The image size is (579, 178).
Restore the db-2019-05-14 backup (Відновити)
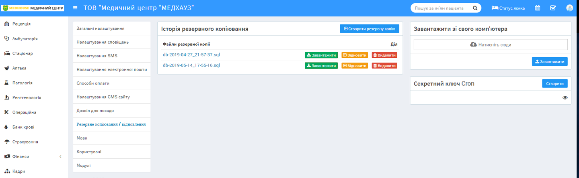355,66
